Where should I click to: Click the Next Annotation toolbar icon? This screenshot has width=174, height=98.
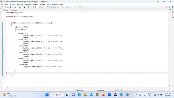(58, 7)
